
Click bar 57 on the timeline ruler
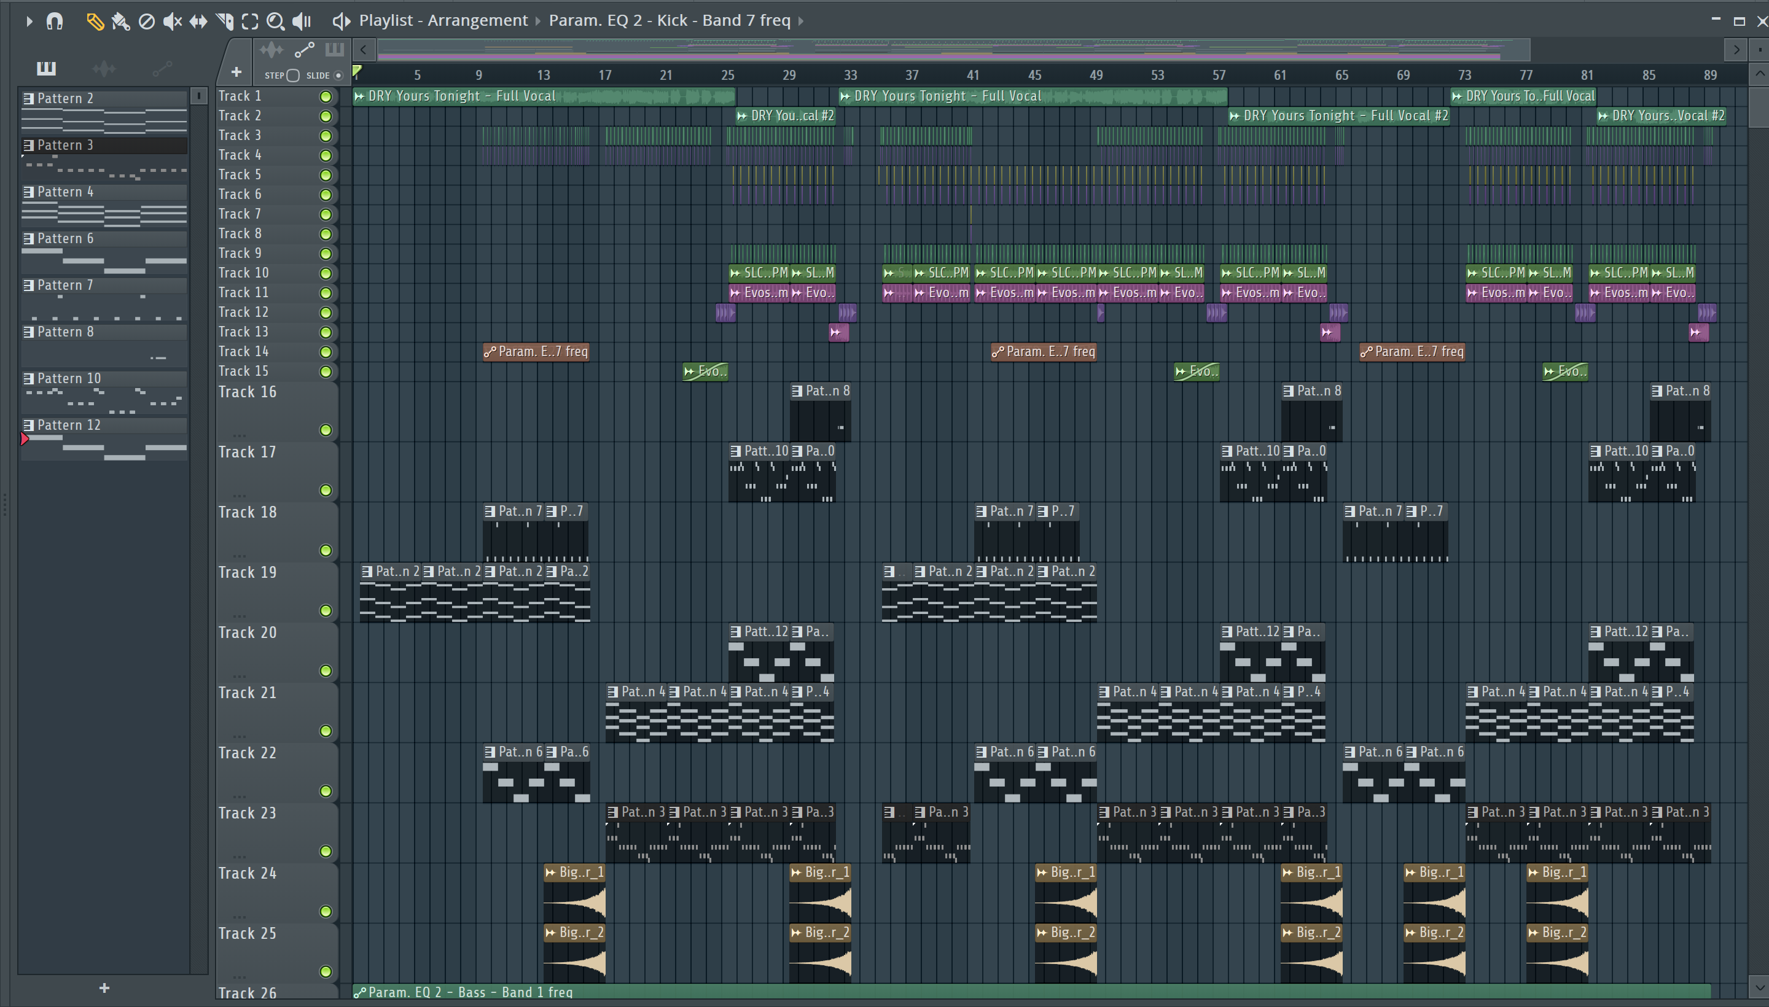1218,75
